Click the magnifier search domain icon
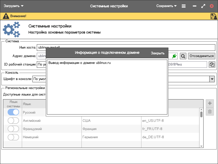This screenshot has width=218, height=164. [183, 56]
